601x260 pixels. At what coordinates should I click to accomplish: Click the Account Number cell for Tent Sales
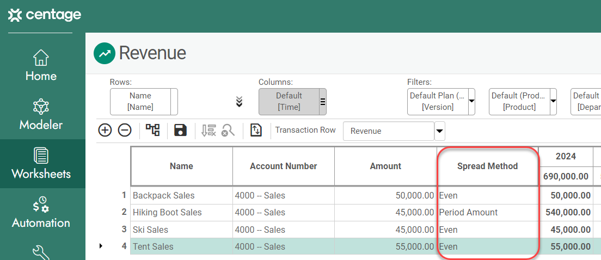(284, 246)
